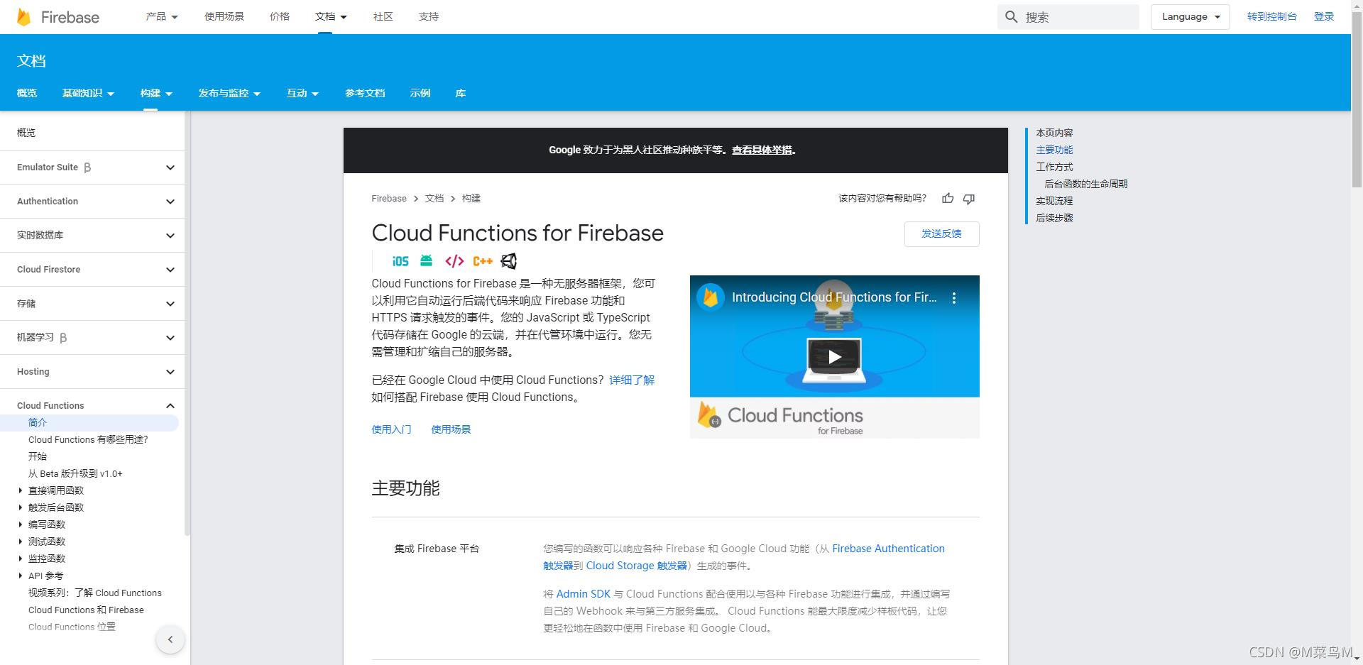Go to 使用场景 in top navigation
Image resolution: width=1363 pixels, height=665 pixels.
pyautogui.click(x=224, y=16)
